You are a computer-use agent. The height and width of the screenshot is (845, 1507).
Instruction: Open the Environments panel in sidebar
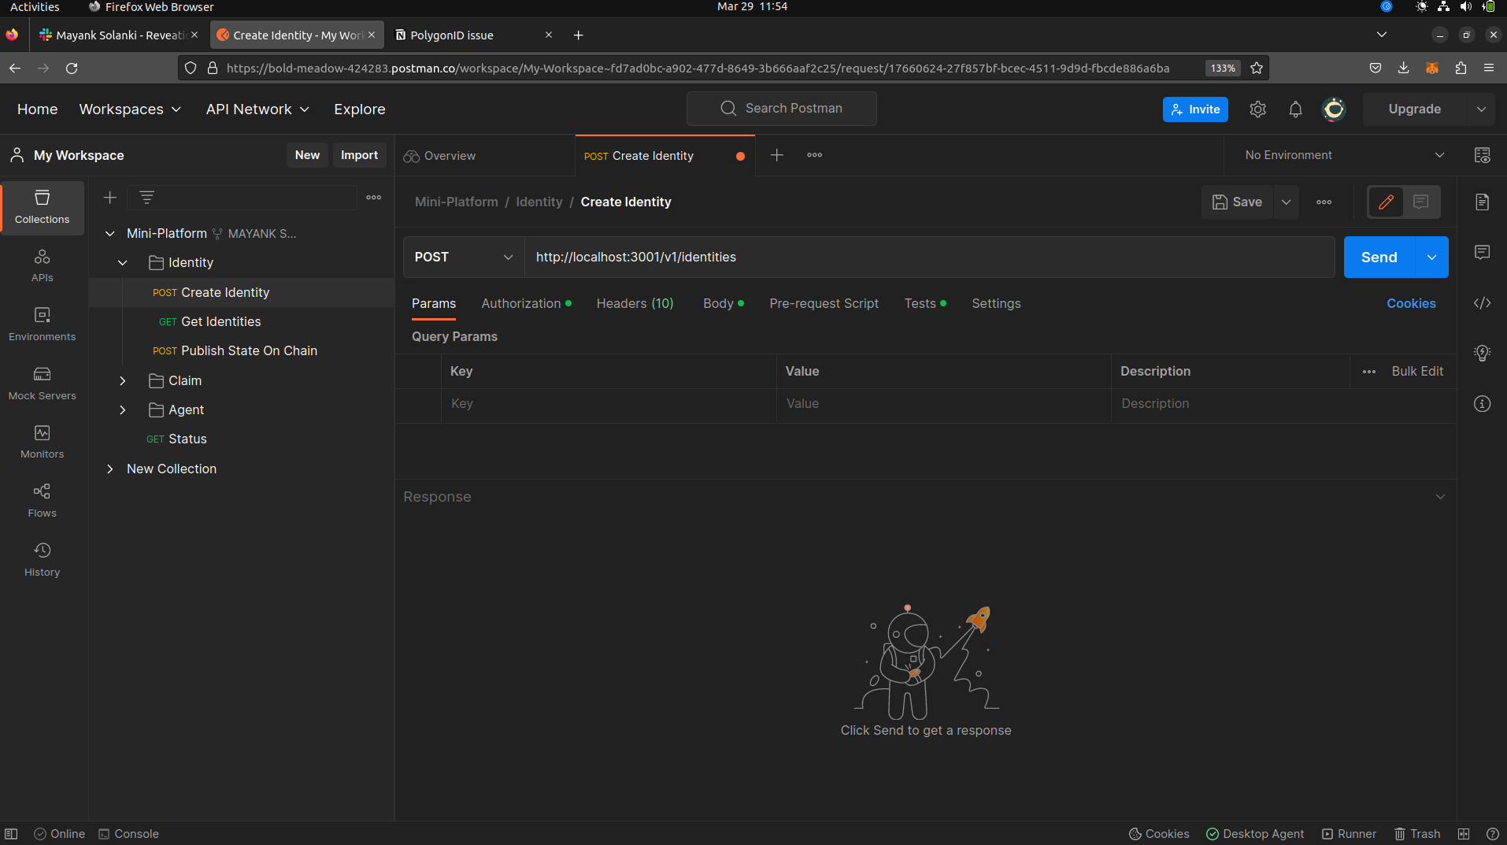[x=42, y=323]
